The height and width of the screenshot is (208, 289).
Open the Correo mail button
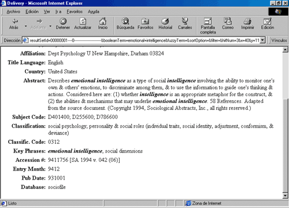coord(228,24)
